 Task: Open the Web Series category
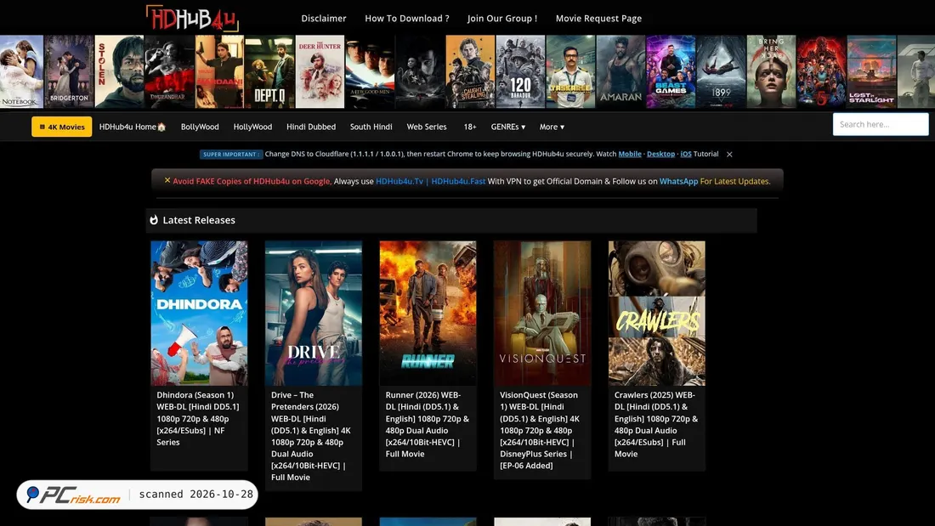[x=427, y=127]
